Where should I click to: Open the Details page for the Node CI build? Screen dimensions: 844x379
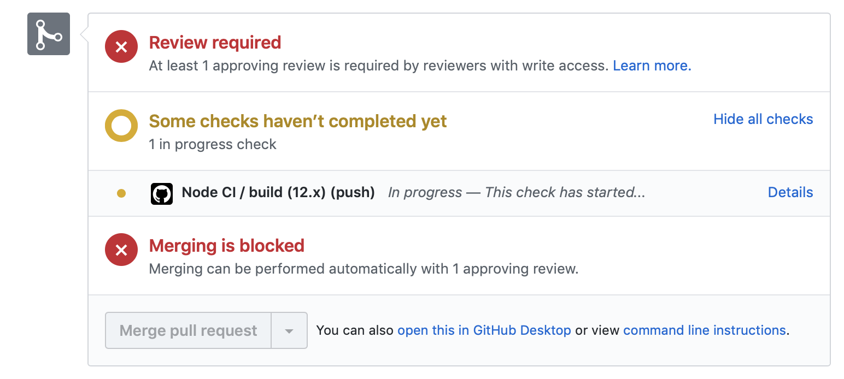point(790,192)
